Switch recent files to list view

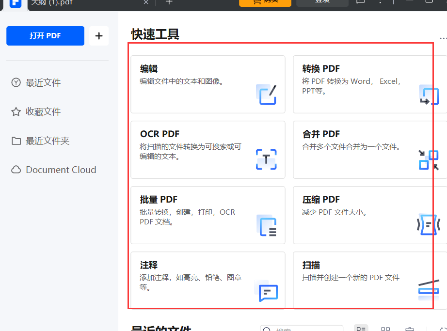pos(361,328)
